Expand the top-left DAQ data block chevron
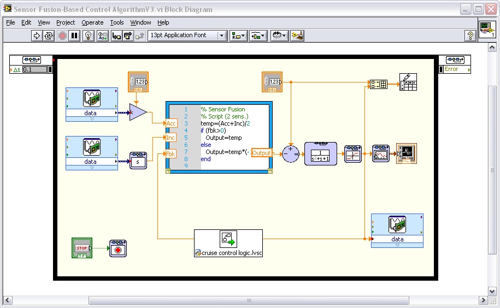This screenshot has height=308, width=500. (x=91, y=118)
